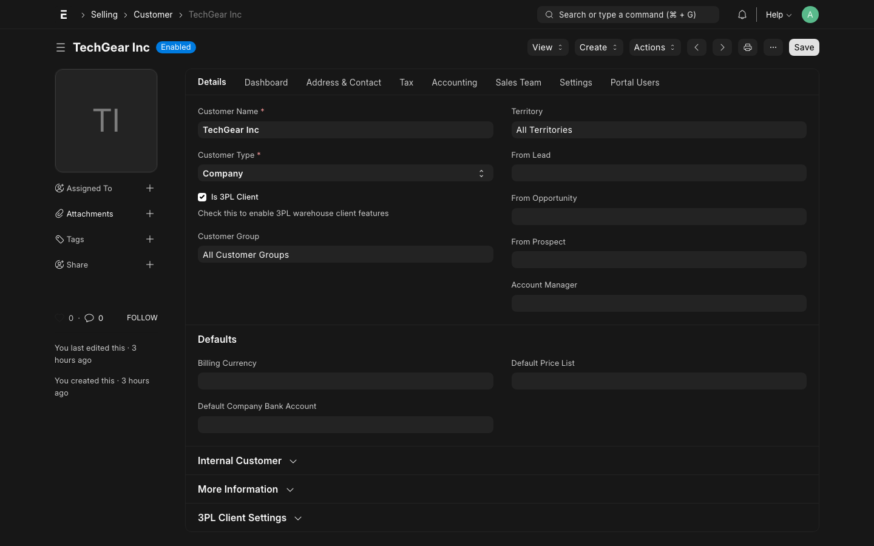Open the Address & Contact tab
874x546 pixels.
344,83
